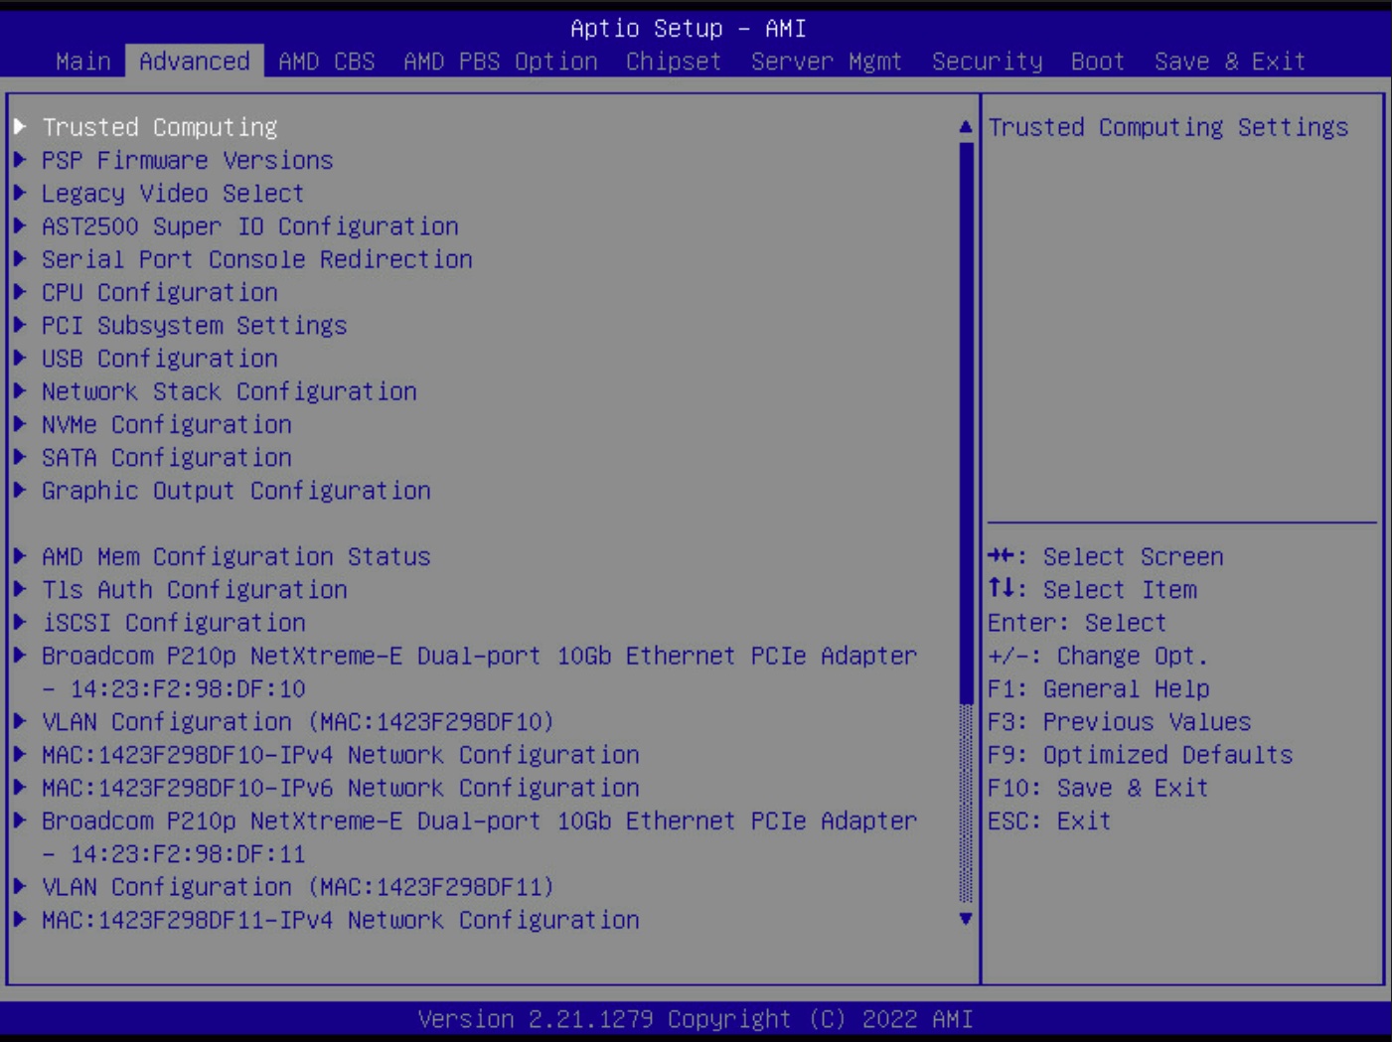Open Graphic Output Configuration
The image size is (1392, 1042).
[x=236, y=491]
